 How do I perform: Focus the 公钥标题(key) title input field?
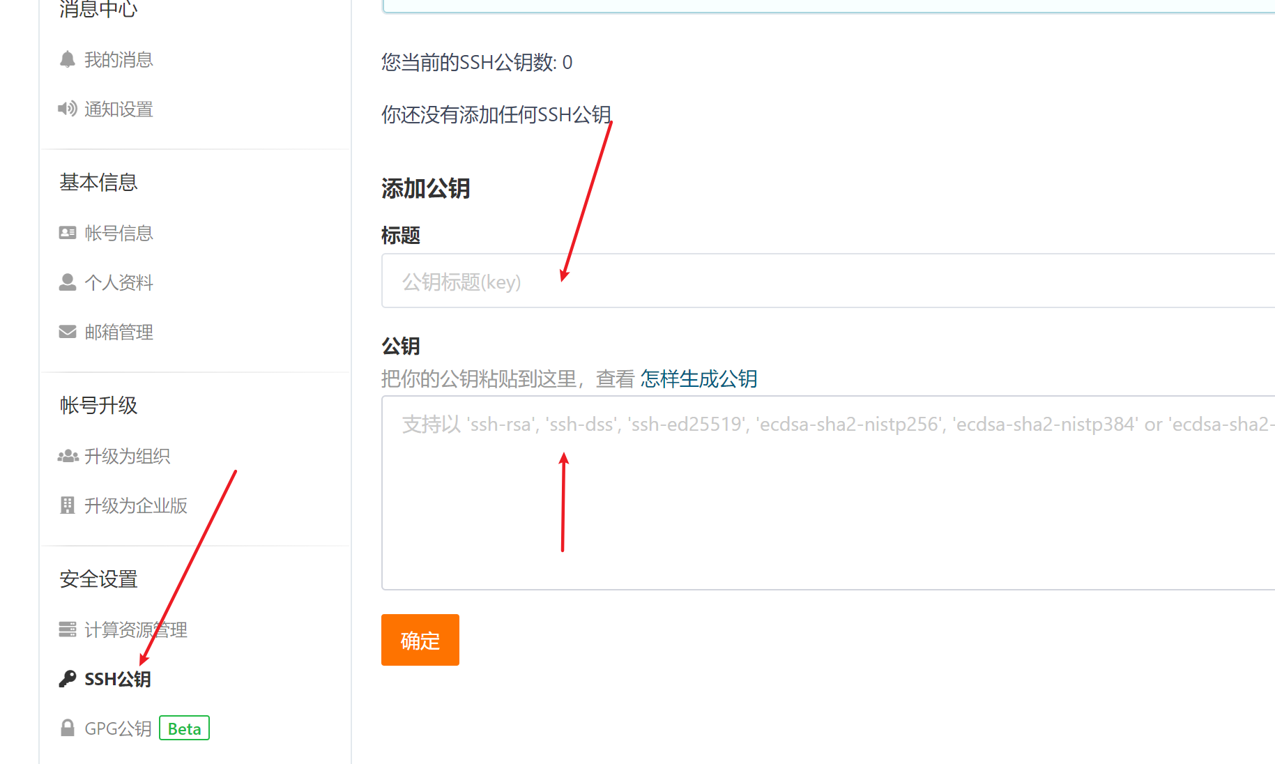pos(828,281)
